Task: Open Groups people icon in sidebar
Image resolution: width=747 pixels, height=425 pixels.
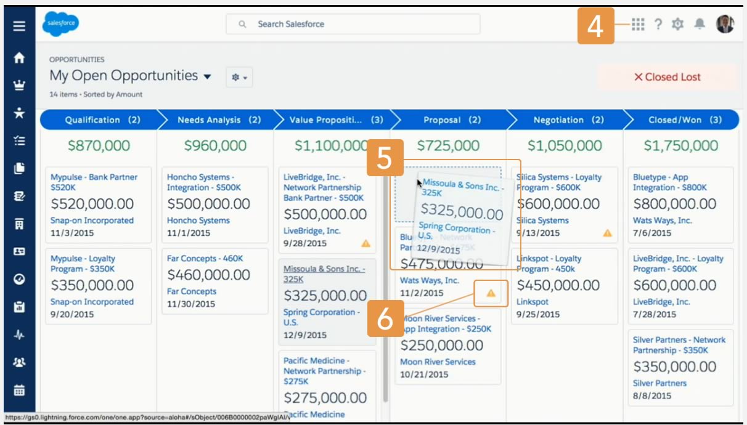Action: point(19,362)
